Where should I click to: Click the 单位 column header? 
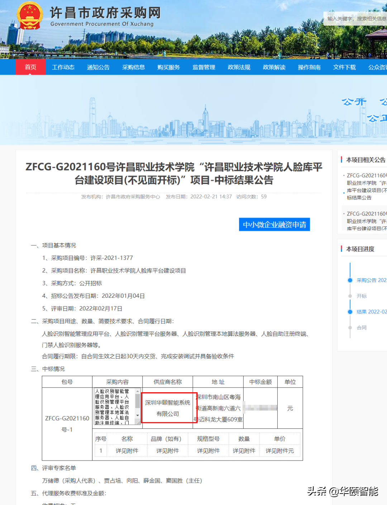[290, 382]
